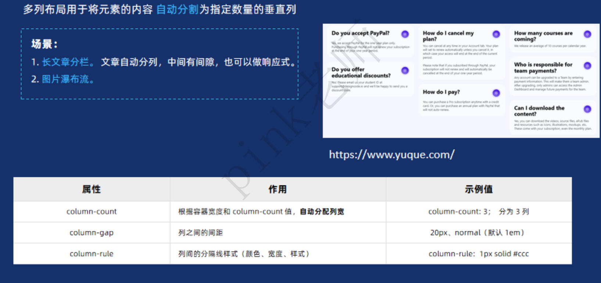Click the "Do you accept PayPal?" question heading
601x283 pixels.
[360, 33]
